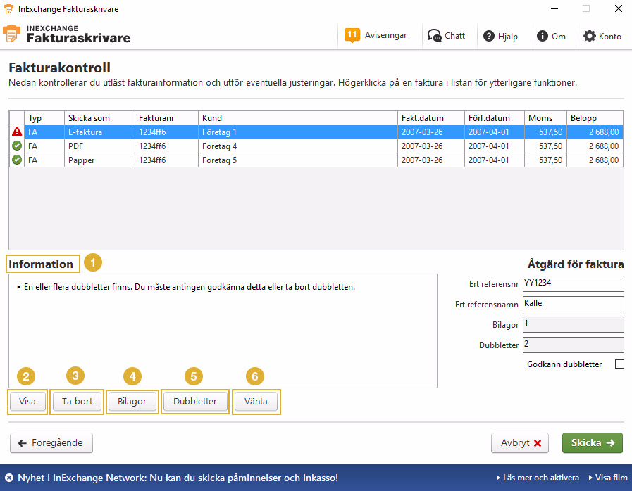Open the Aviseringar notification badge icon

click(352, 35)
